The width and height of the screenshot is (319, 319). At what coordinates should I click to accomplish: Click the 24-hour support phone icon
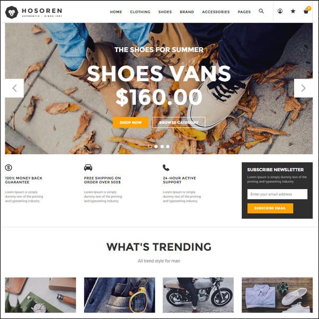point(166,167)
